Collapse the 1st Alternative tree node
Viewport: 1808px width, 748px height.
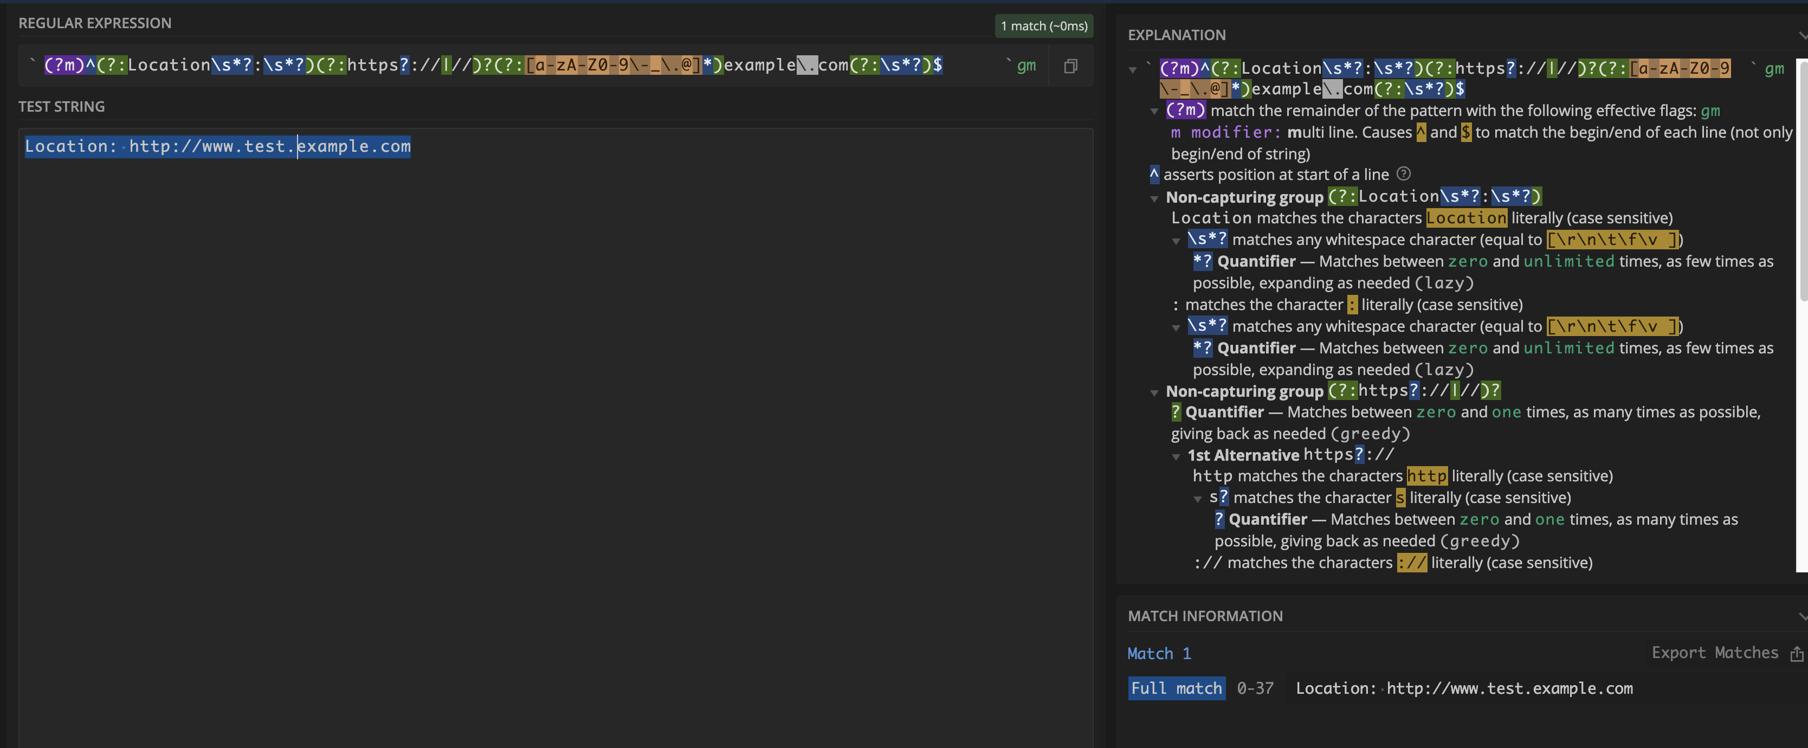(x=1176, y=457)
